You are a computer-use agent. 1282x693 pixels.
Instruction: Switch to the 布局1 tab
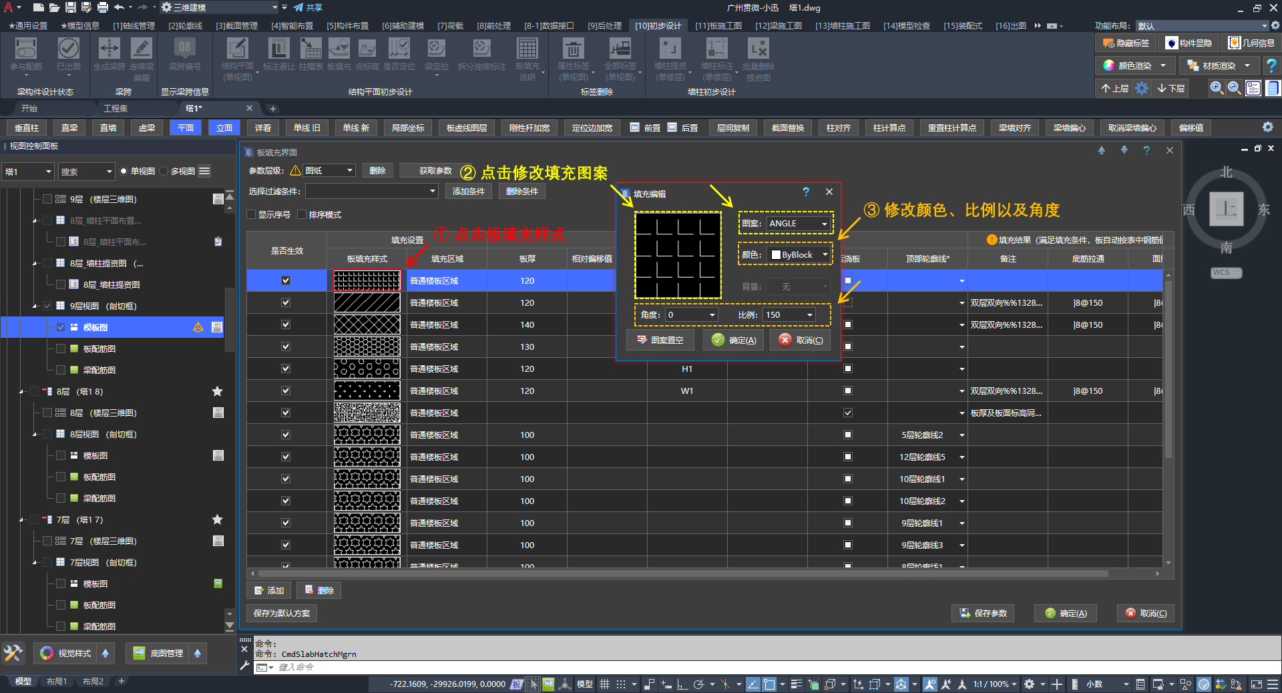pyautogui.click(x=57, y=681)
